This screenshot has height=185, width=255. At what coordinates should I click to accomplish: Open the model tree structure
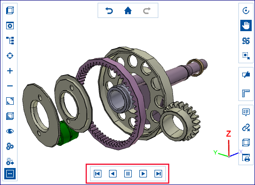tap(10, 40)
